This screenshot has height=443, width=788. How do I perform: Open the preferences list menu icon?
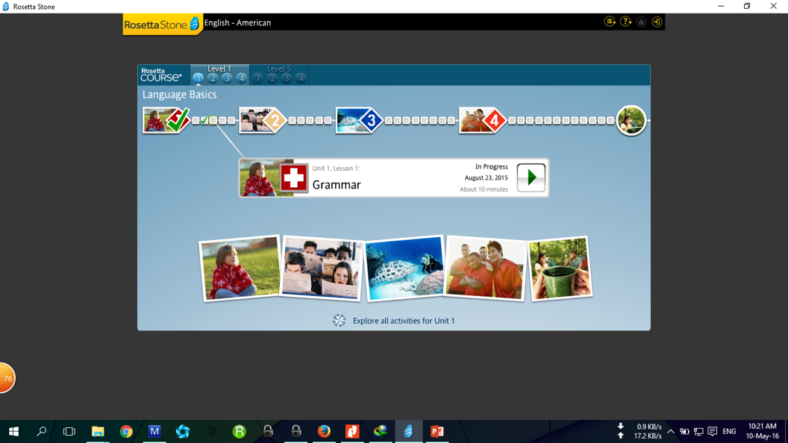(610, 22)
